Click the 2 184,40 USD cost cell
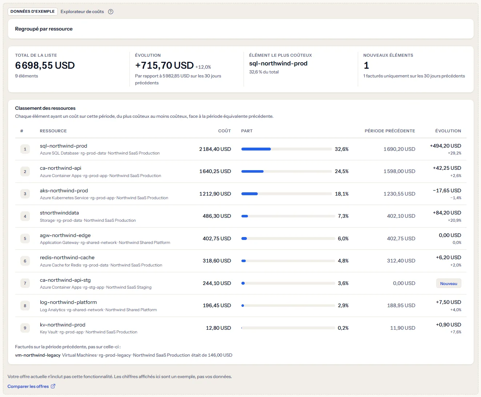The height and width of the screenshot is (397, 481). (x=215, y=149)
